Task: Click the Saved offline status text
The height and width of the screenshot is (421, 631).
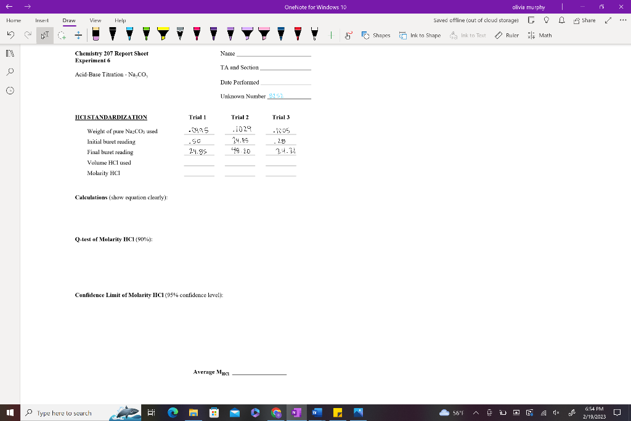Action: click(x=476, y=20)
